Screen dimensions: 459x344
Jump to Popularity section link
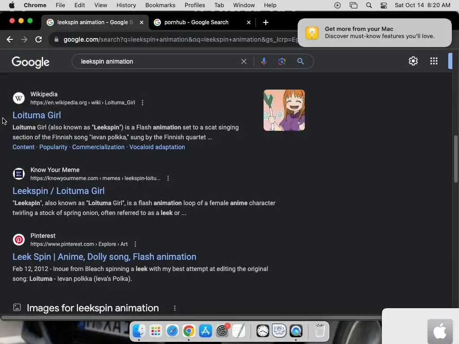(53, 147)
